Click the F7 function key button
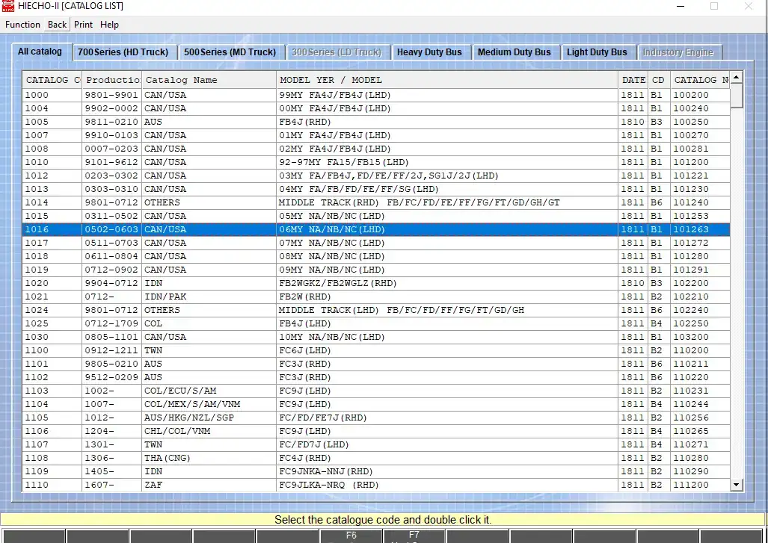This screenshot has width=768, height=543. 414,536
